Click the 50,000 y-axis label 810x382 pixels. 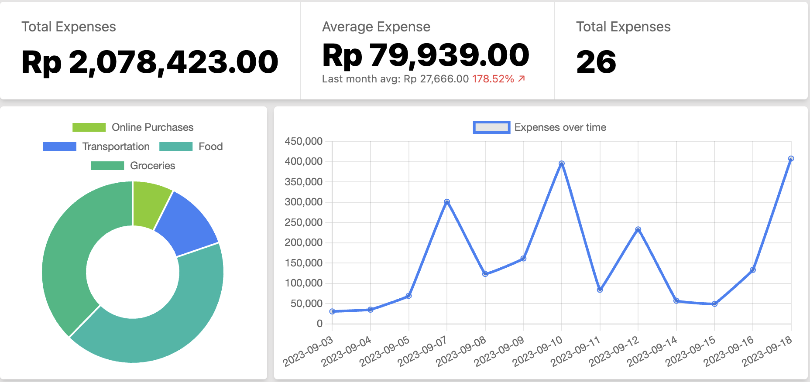point(306,304)
